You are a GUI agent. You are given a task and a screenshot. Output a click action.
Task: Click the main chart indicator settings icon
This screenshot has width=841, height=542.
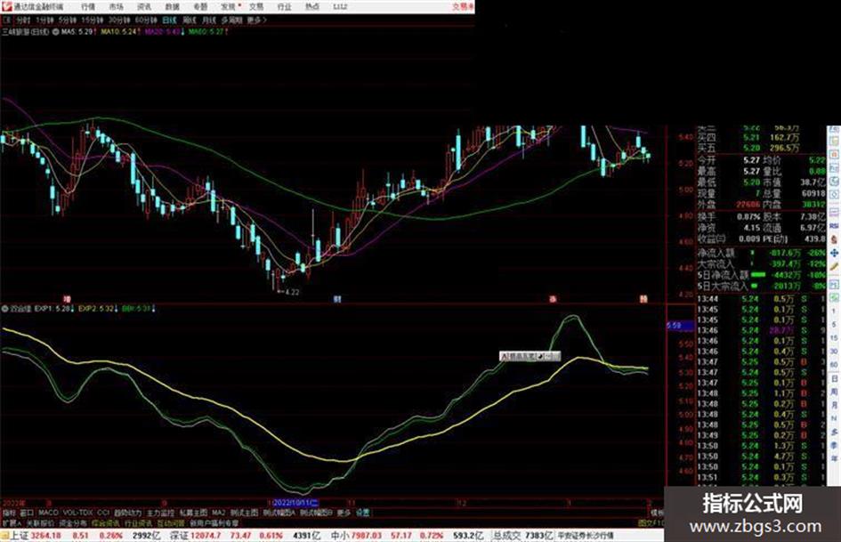click(x=56, y=32)
